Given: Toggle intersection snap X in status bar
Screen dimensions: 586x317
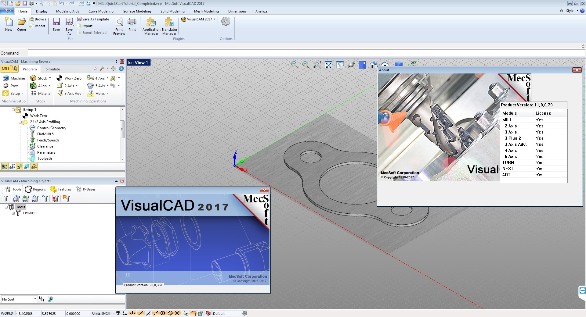Looking at the screenshot, I should [x=177, y=313].
